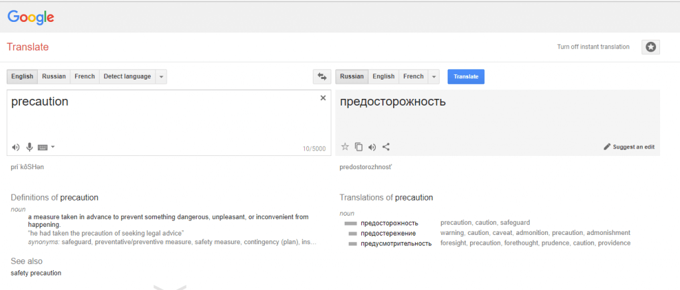Choose English as the target language

click(383, 76)
